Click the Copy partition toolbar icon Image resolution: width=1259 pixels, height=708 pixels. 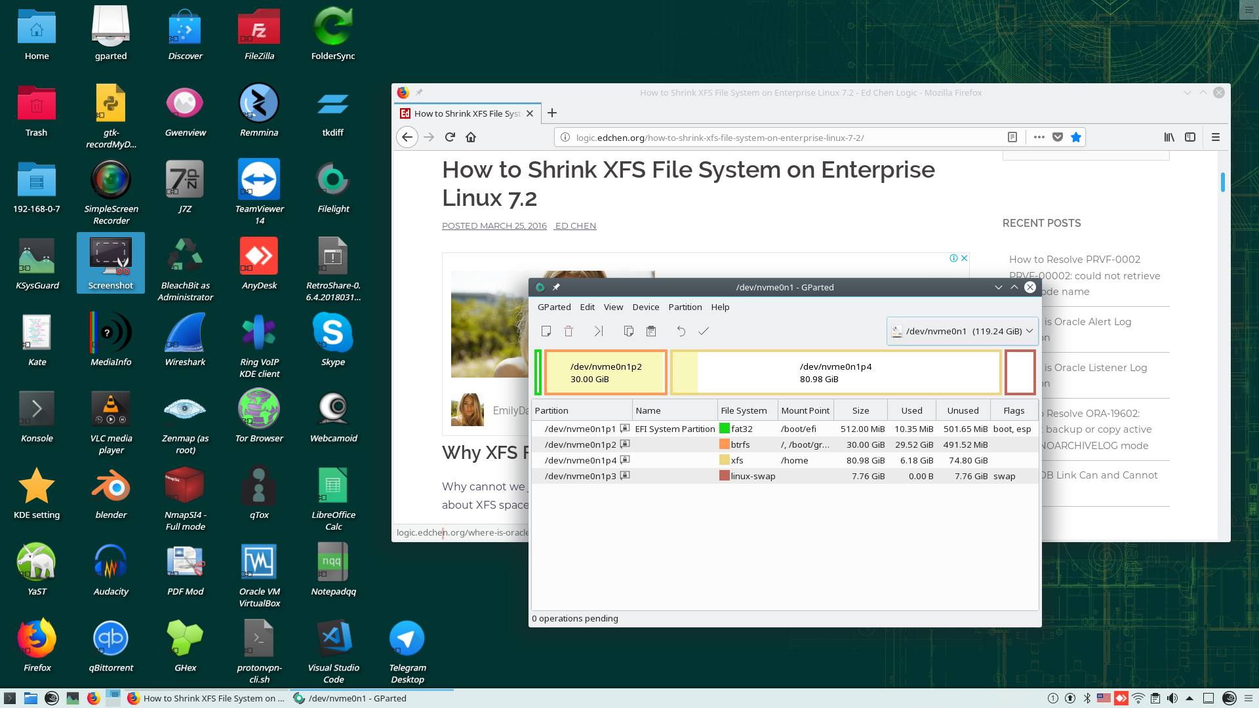(628, 331)
